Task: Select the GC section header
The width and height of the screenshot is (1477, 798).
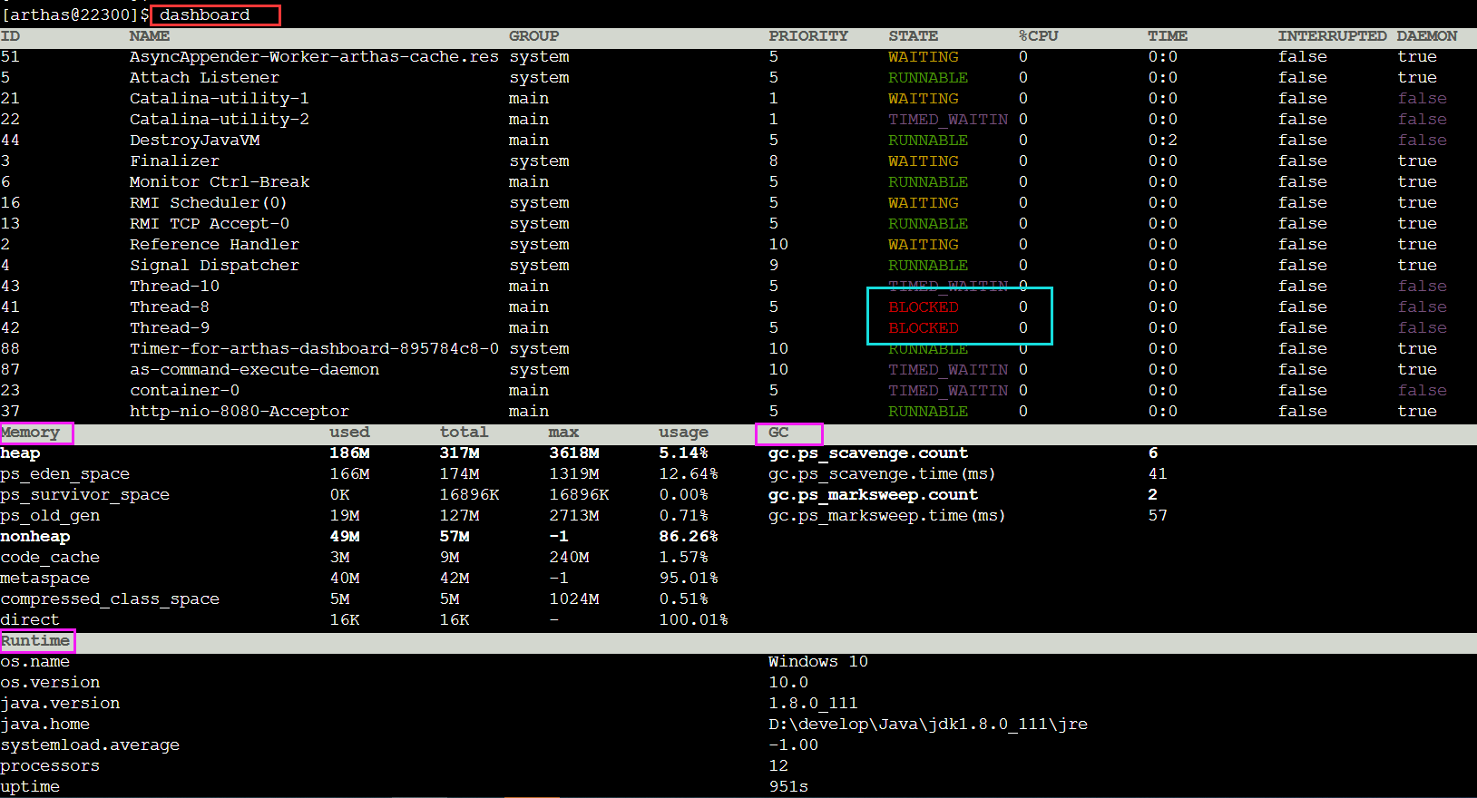Action: (778, 433)
